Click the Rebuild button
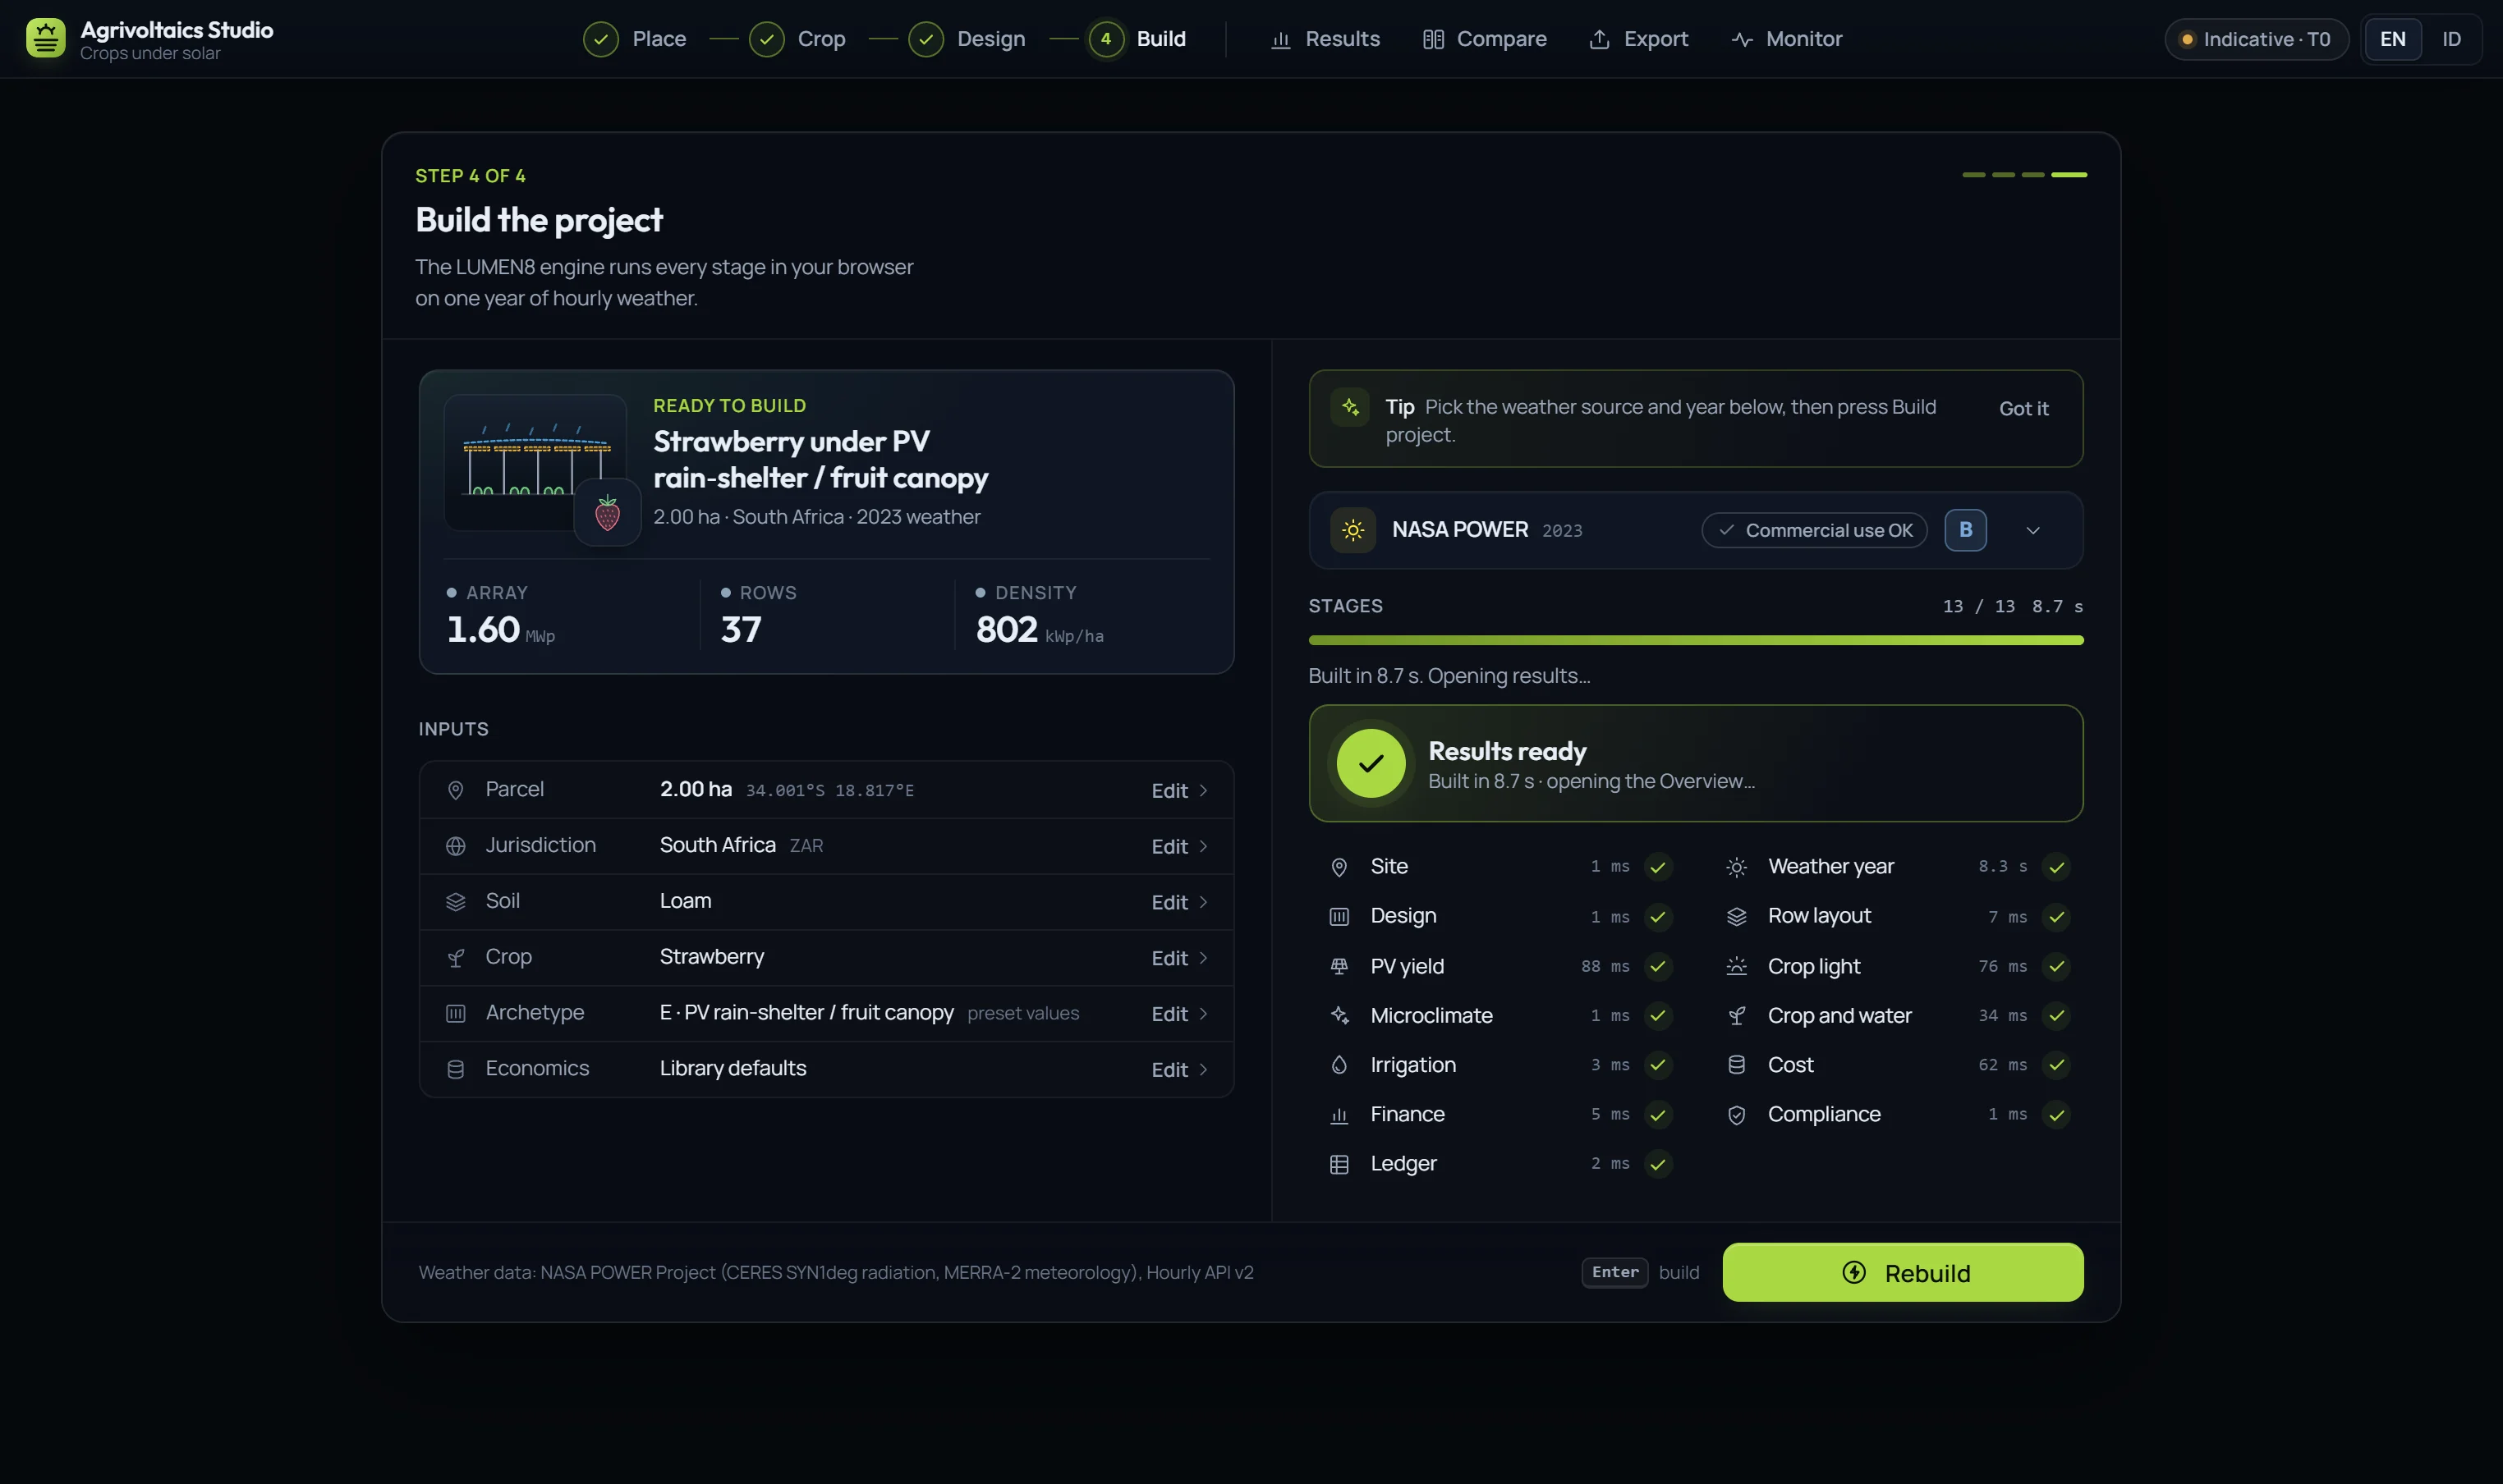Viewport: 2503px width, 1484px height. pos(1903,1272)
